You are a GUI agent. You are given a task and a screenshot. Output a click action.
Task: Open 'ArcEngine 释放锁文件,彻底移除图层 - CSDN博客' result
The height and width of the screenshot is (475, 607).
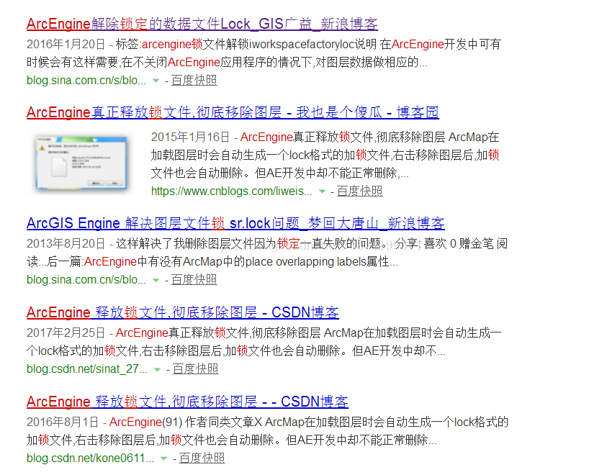click(183, 312)
